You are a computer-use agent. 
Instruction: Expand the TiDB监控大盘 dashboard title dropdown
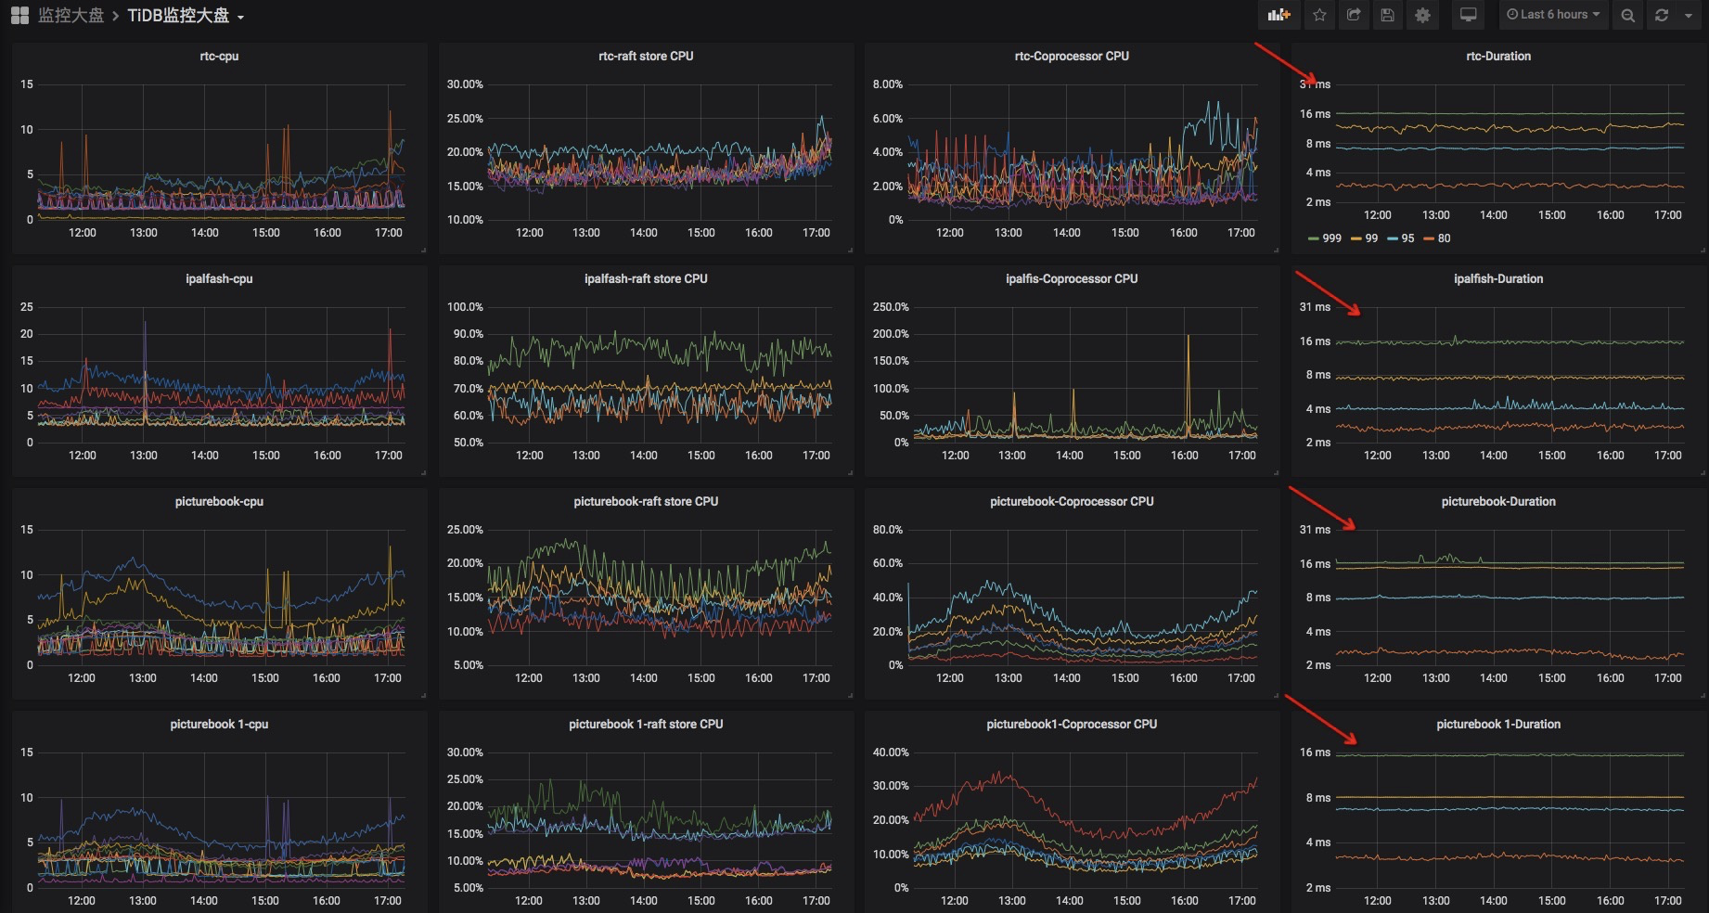click(x=186, y=16)
